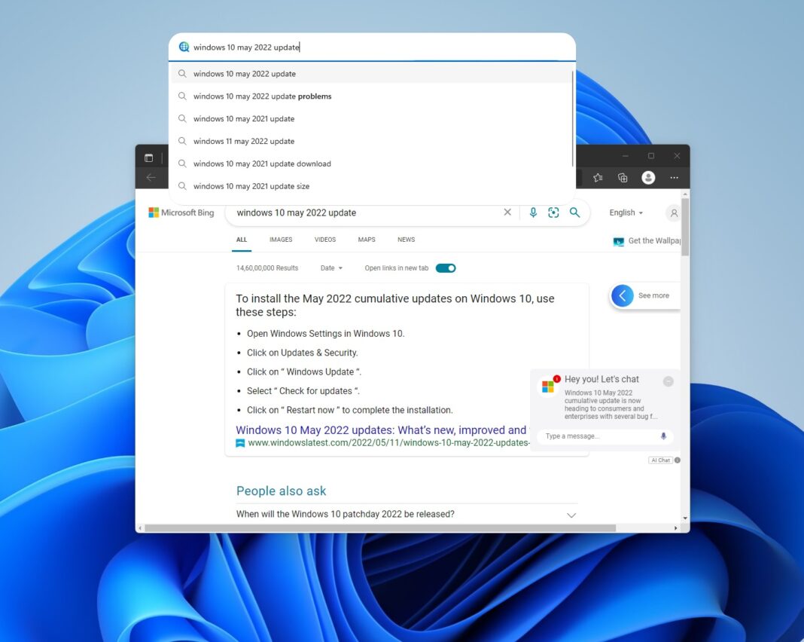Image resolution: width=804 pixels, height=642 pixels.
Task: Open browser favorites with the star icon
Action: (597, 177)
